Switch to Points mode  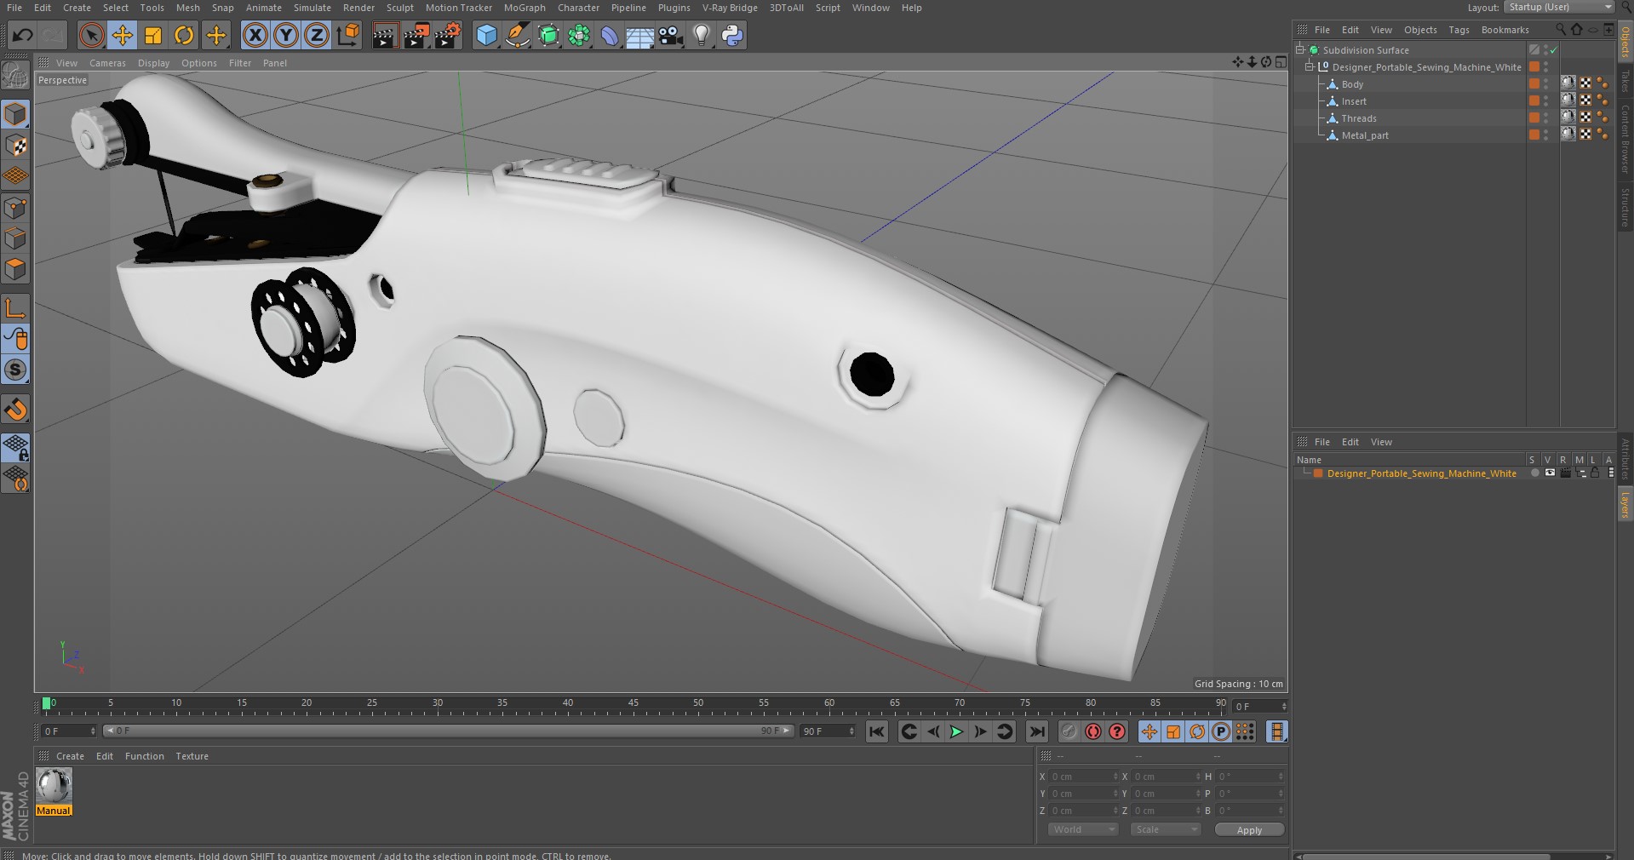[15, 208]
